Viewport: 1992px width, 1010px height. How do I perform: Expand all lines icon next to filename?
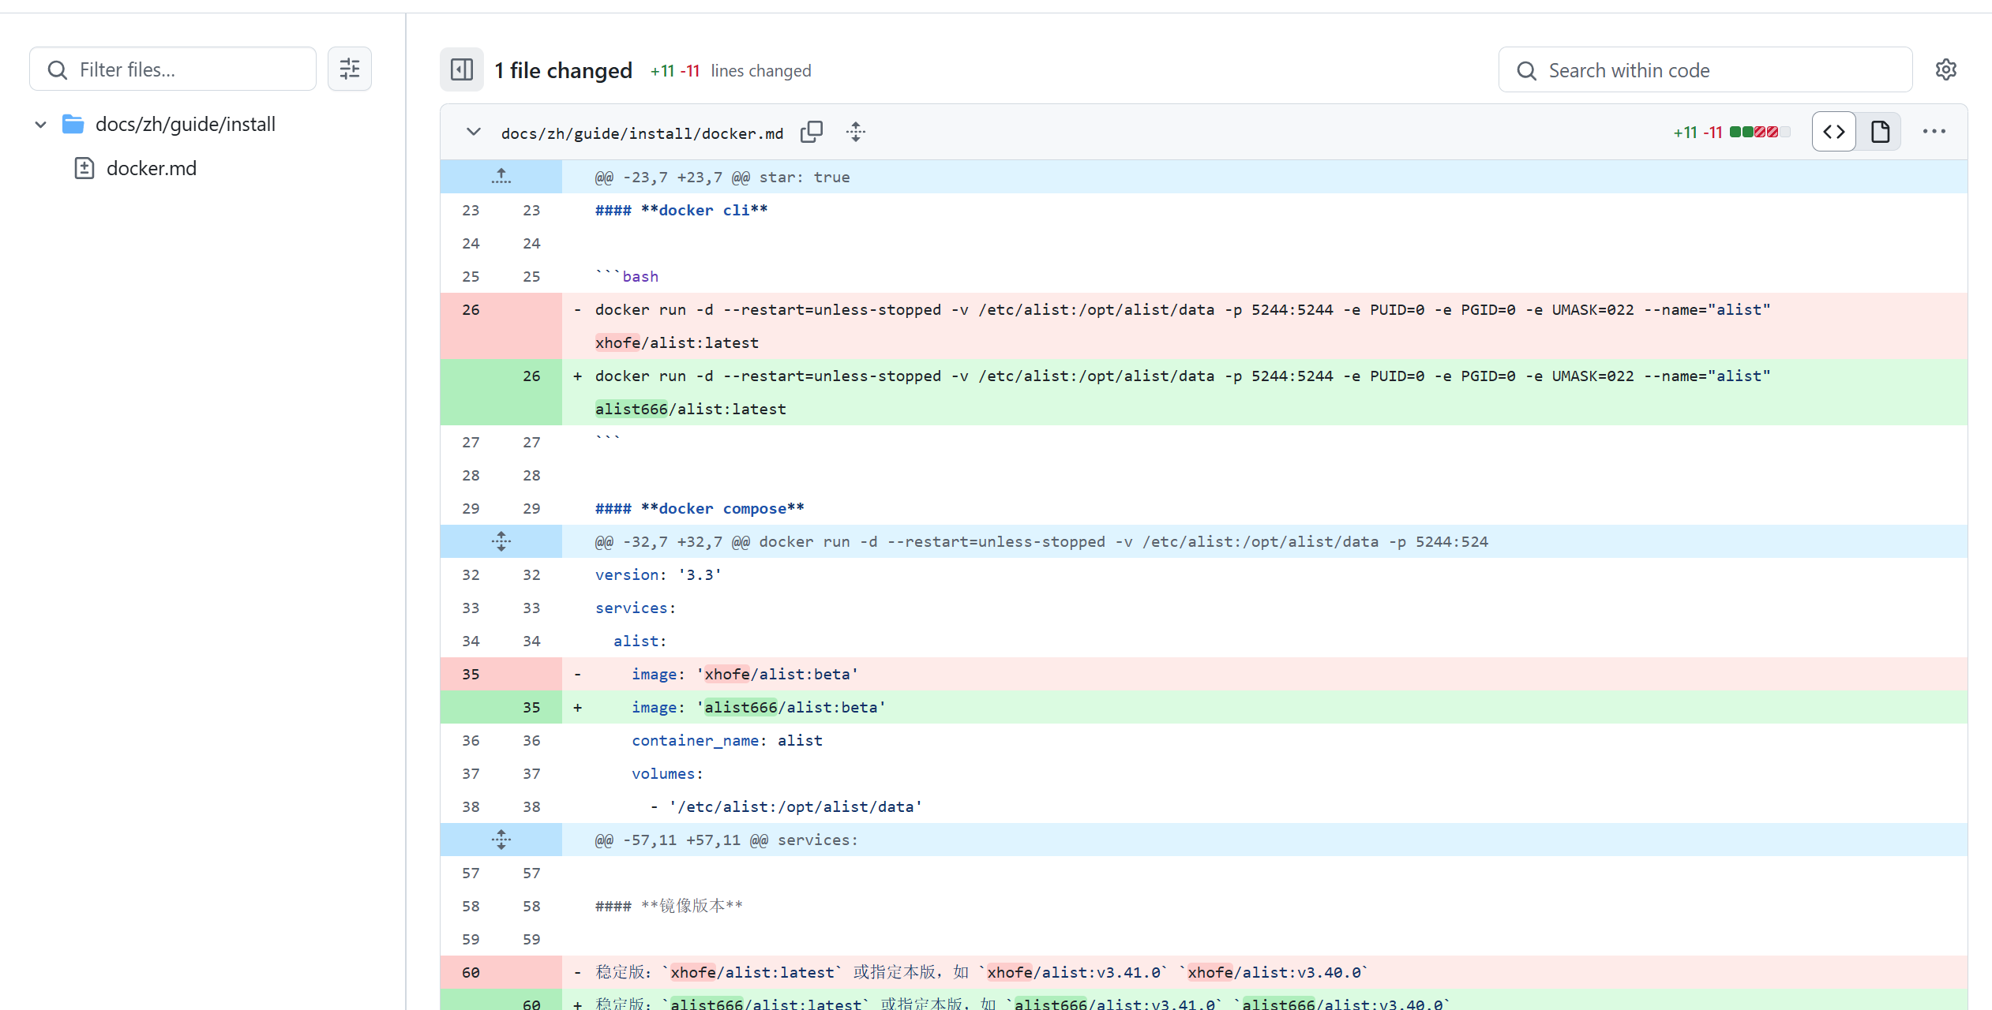tap(856, 132)
